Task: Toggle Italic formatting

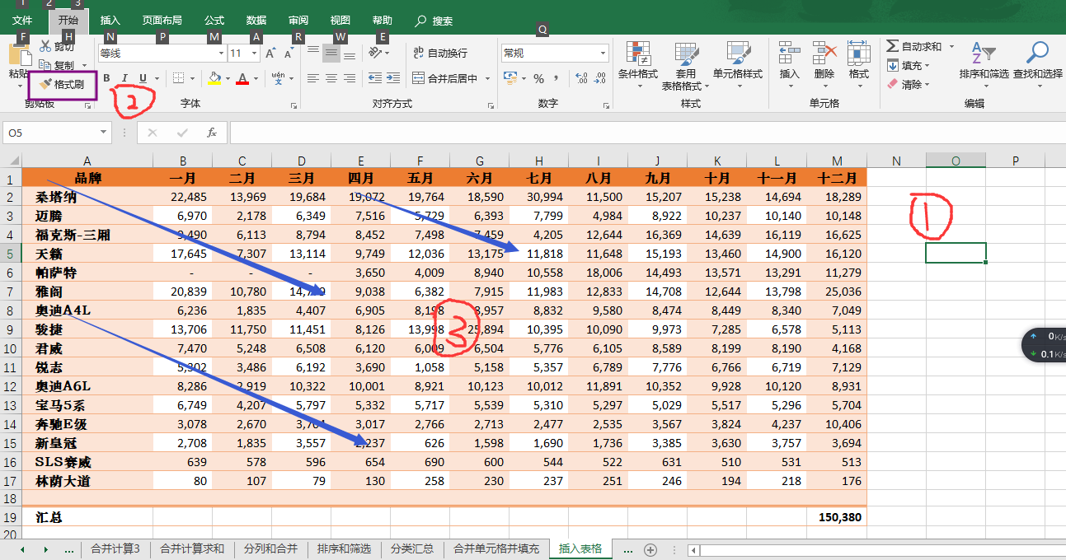Action: (x=124, y=78)
